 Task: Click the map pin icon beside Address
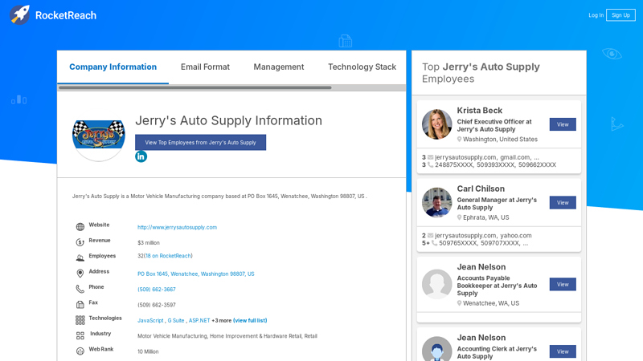[80, 274]
